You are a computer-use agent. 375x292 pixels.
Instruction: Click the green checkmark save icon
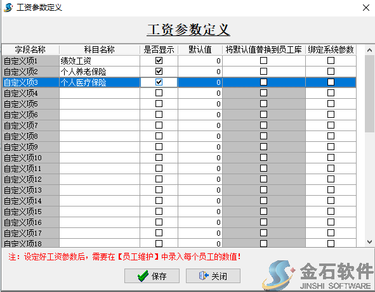click(x=143, y=276)
